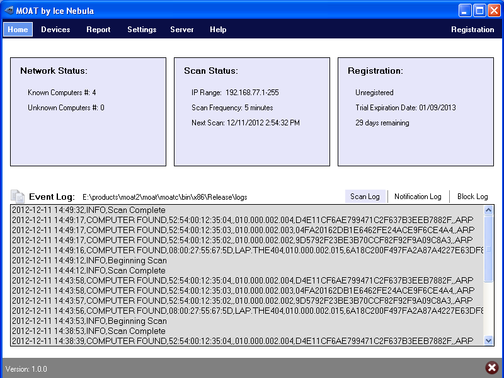
Task: Maximize the MOAT window
Action: click(x=479, y=11)
